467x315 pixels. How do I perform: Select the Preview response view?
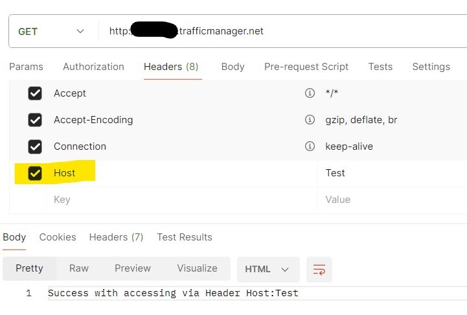(x=133, y=268)
